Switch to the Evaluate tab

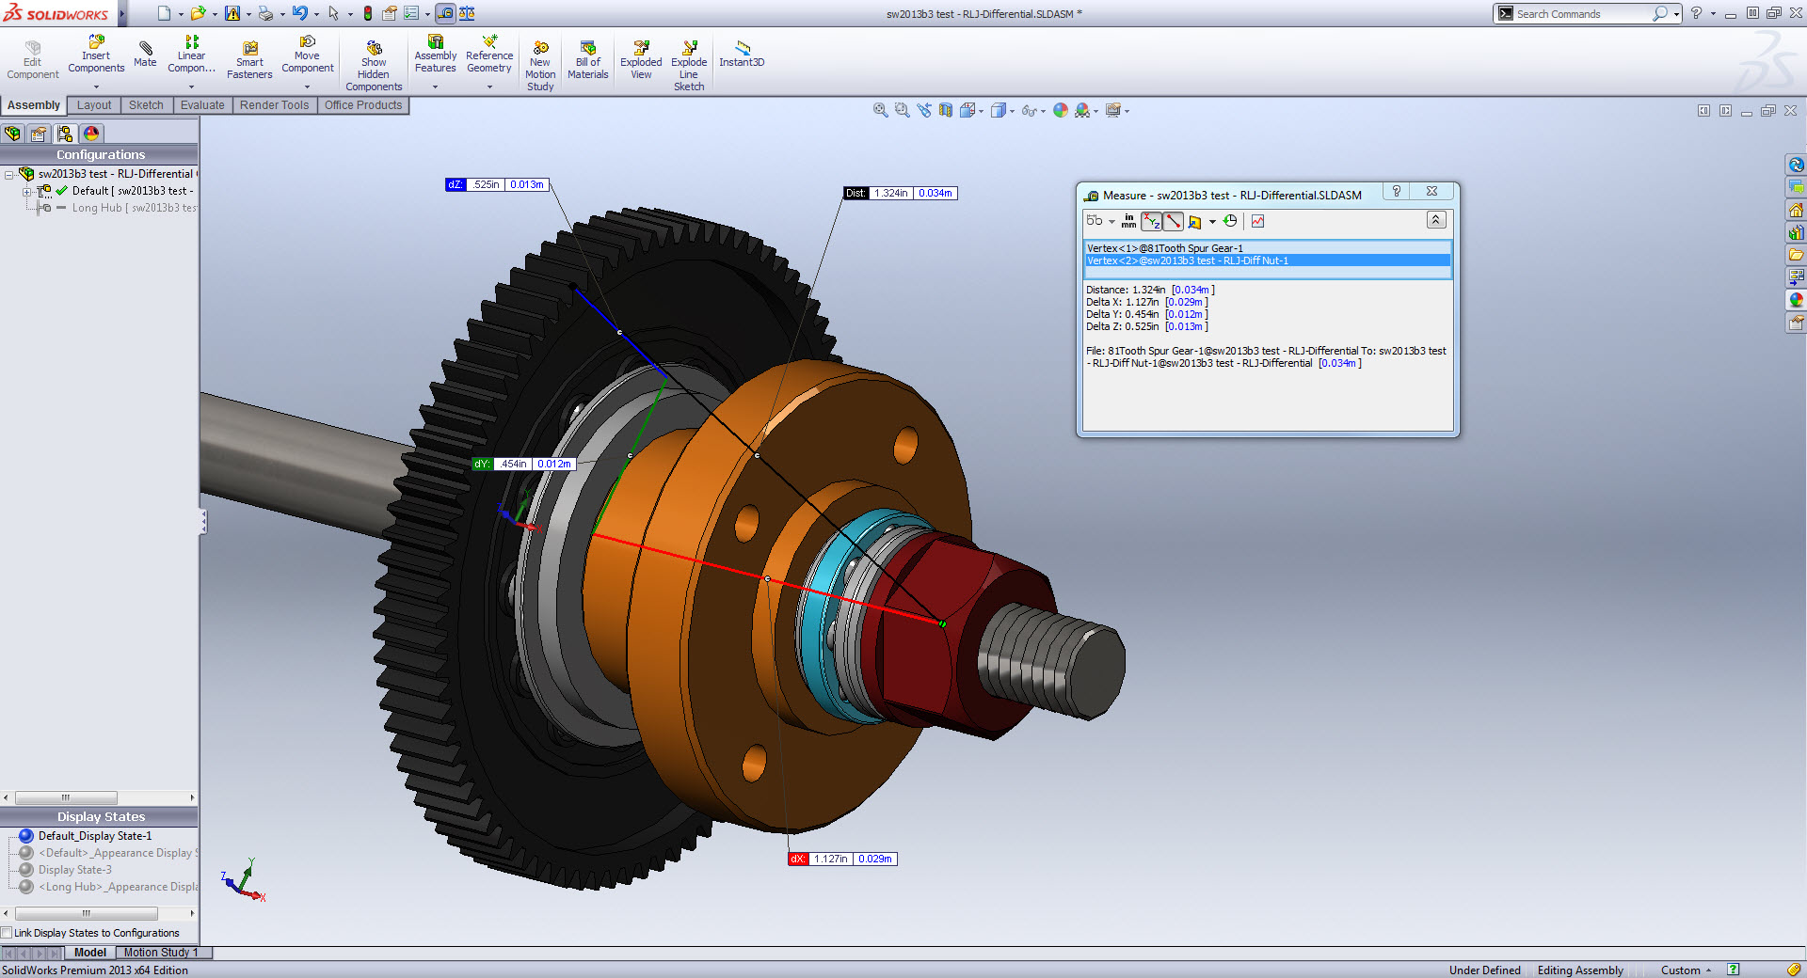click(x=202, y=105)
